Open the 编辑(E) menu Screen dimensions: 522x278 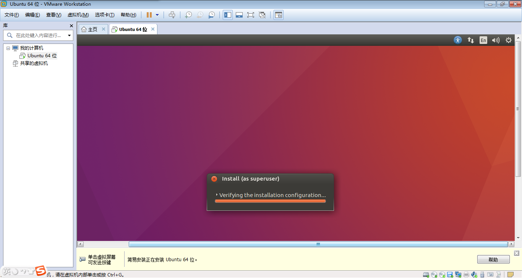pos(32,15)
